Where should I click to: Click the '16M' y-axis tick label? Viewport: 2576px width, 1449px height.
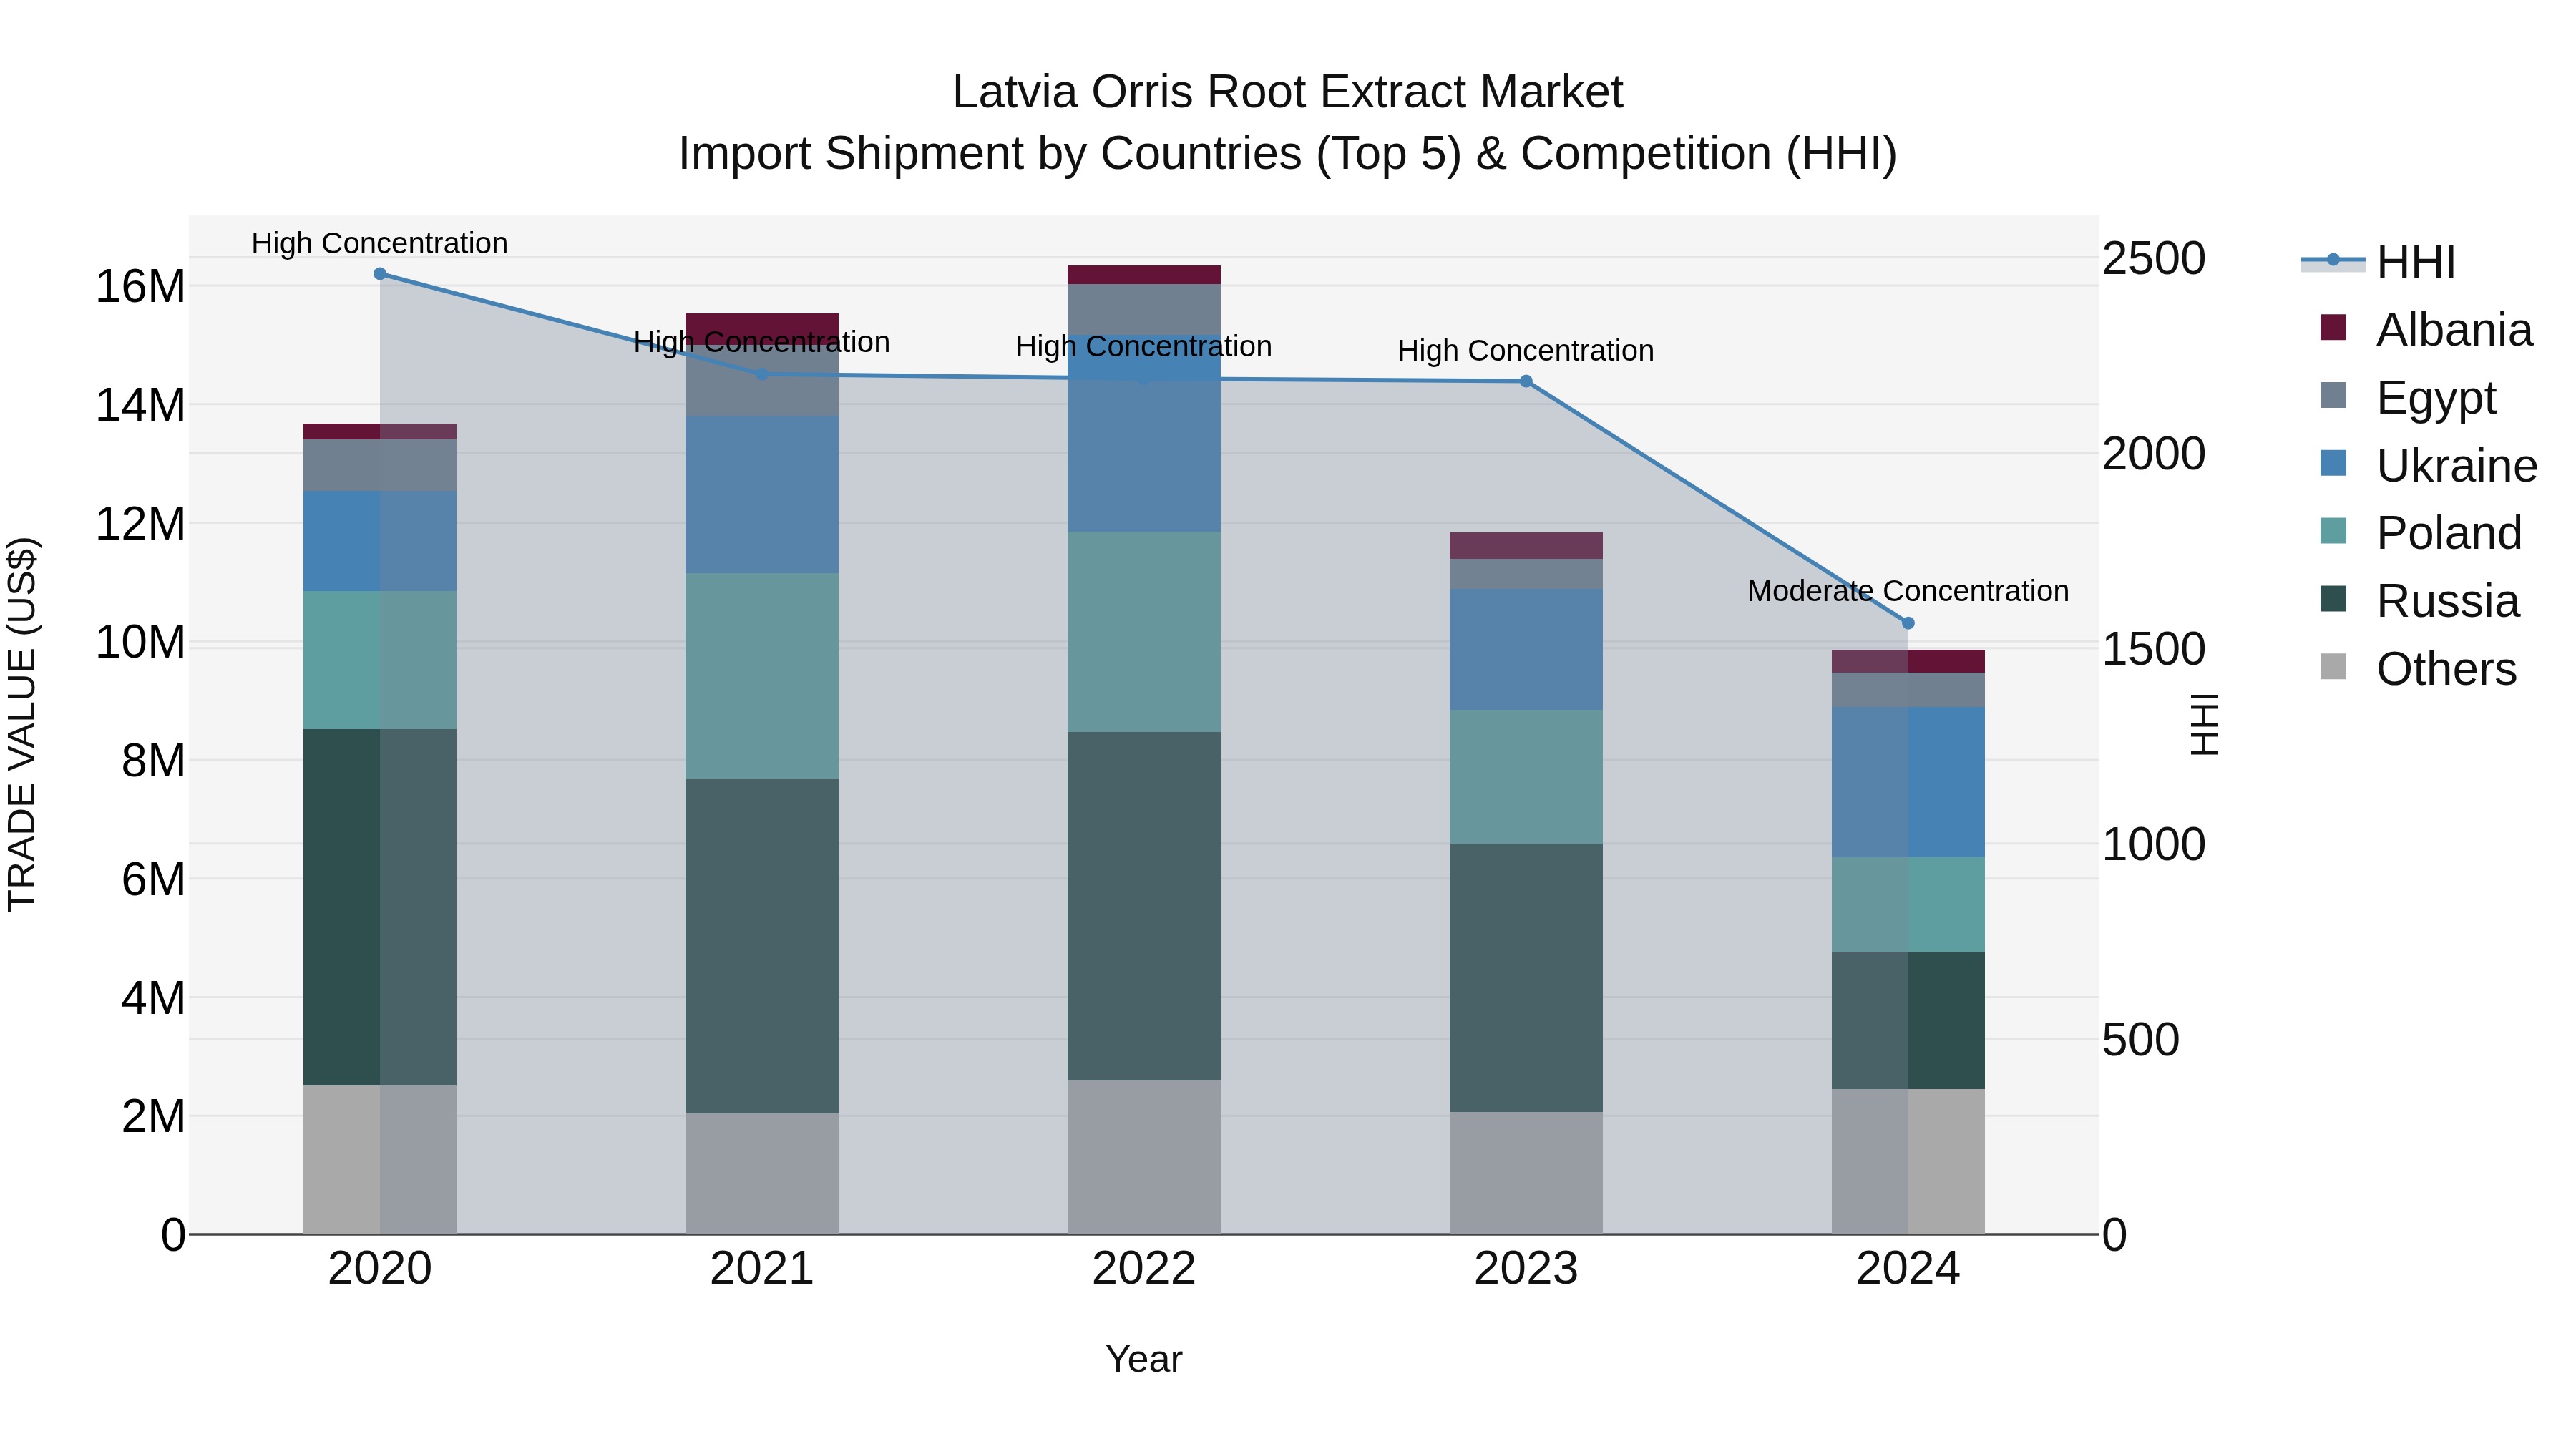140,287
